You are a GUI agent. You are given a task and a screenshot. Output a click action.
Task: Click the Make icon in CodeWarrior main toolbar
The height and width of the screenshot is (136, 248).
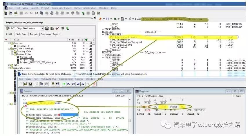click(x=73, y=13)
